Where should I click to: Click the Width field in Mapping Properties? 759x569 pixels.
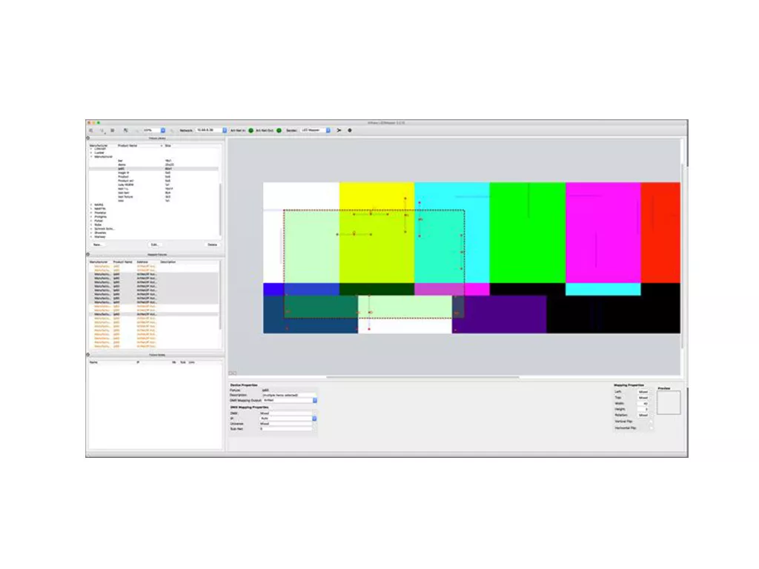tap(643, 404)
